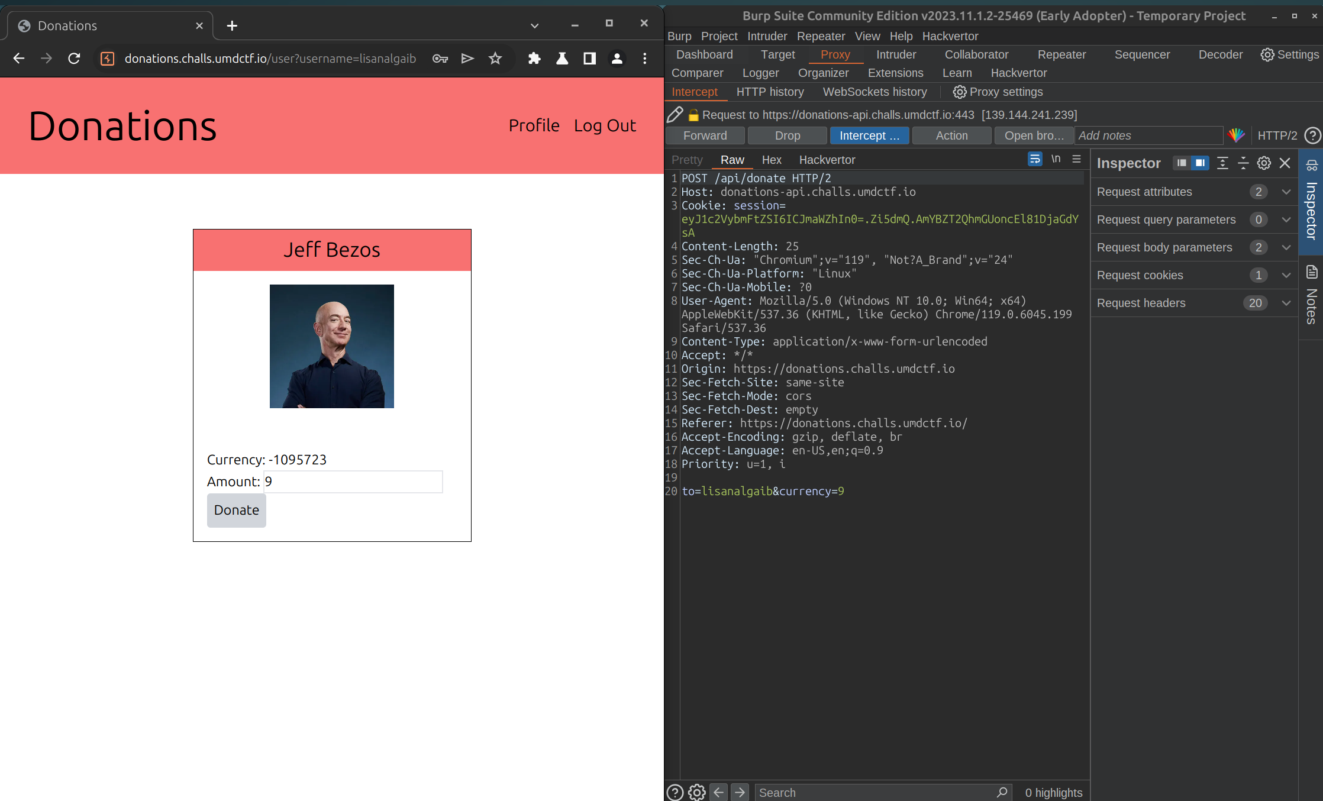The image size is (1323, 801).
Task: Follow the Profile link
Action: pos(534,125)
